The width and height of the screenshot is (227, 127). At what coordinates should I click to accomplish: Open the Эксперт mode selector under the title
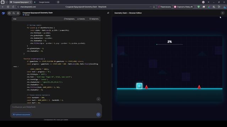(26, 15)
